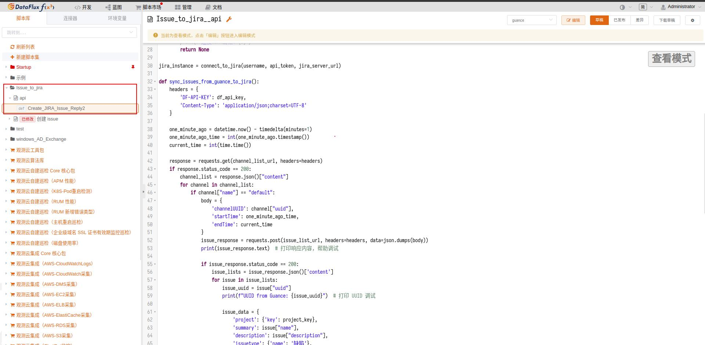Click the wrench icon beside Issue_to_jira__api title
Viewport: 705px width, 345px height.
229,19
